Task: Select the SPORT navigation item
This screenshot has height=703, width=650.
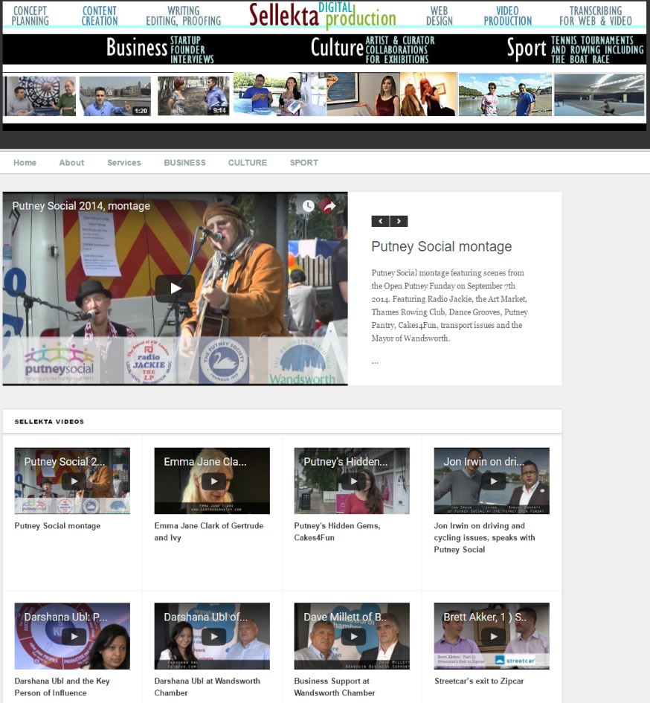Action: coord(303,163)
